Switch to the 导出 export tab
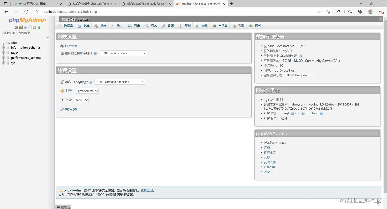This screenshot has height=209, width=387. (134, 26)
